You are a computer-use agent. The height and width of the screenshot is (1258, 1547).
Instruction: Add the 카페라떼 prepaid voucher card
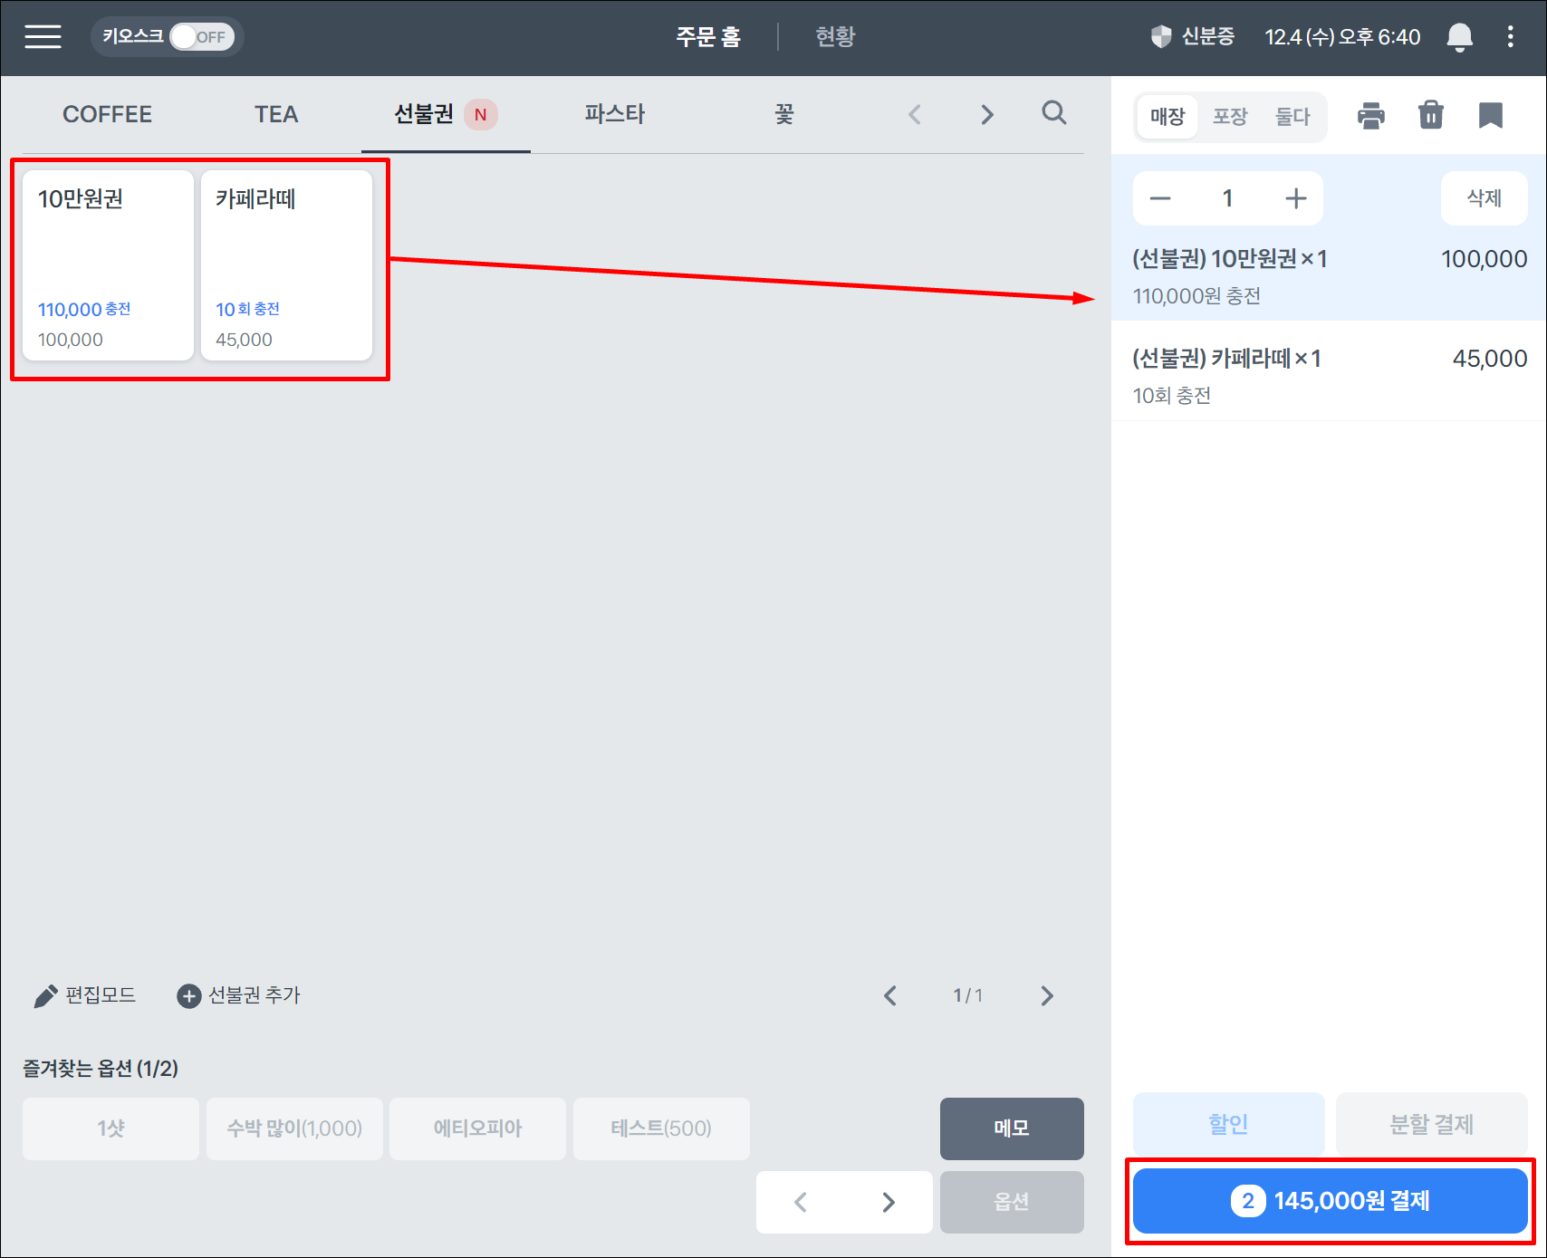click(x=286, y=265)
